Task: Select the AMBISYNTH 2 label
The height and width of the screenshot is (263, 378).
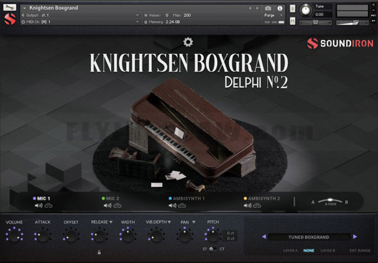Action: pyautogui.click(x=264, y=199)
